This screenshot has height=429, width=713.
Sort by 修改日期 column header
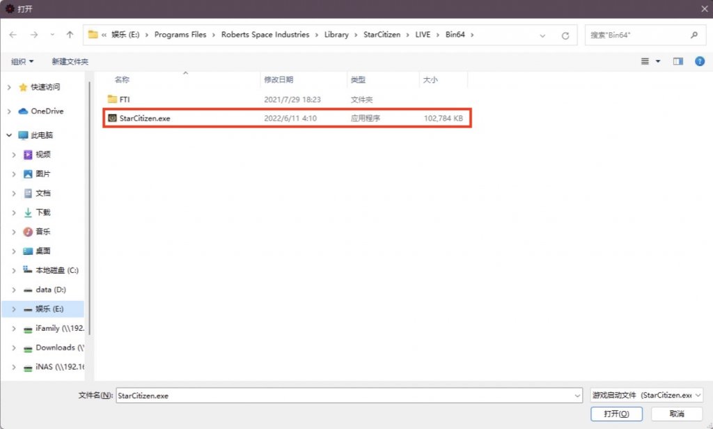[279, 80]
